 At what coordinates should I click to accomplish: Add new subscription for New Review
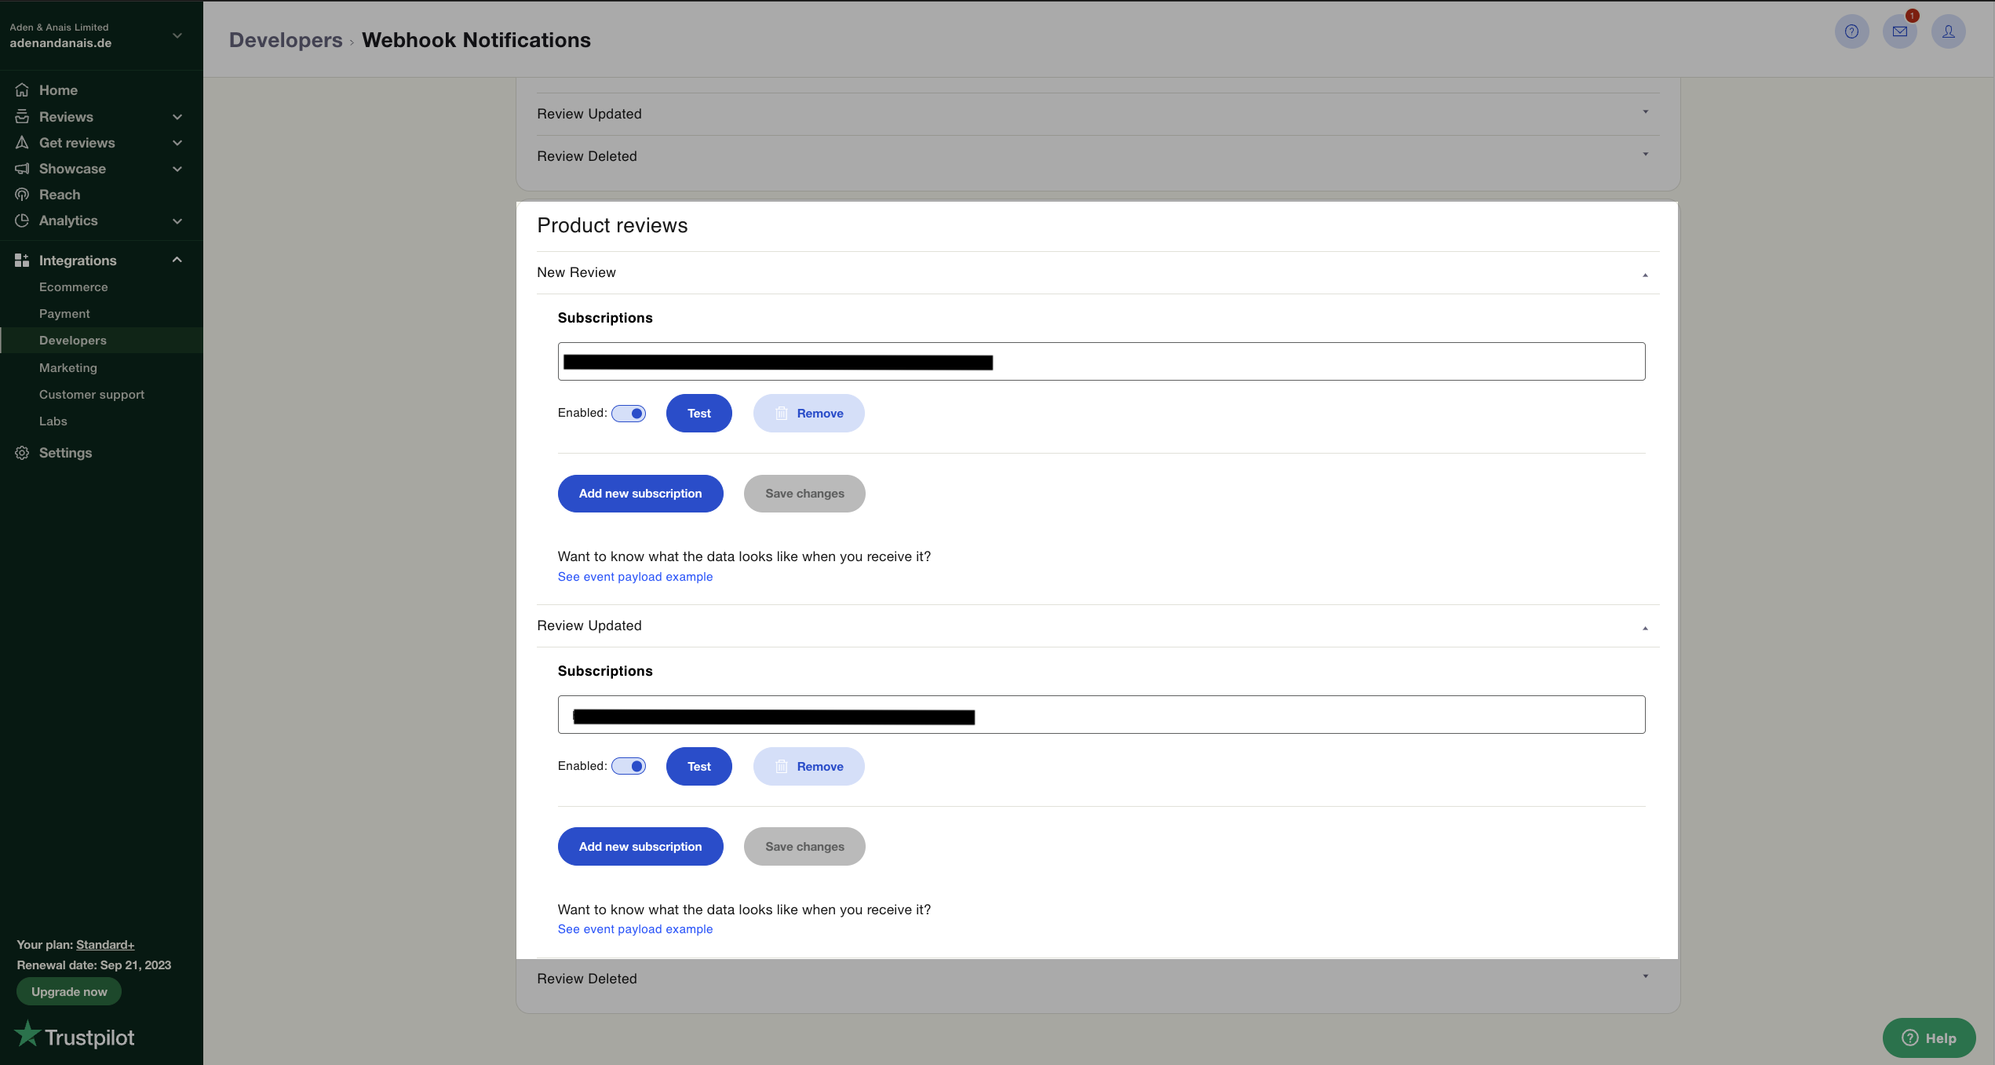pyautogui.click(x=640, y=494)
